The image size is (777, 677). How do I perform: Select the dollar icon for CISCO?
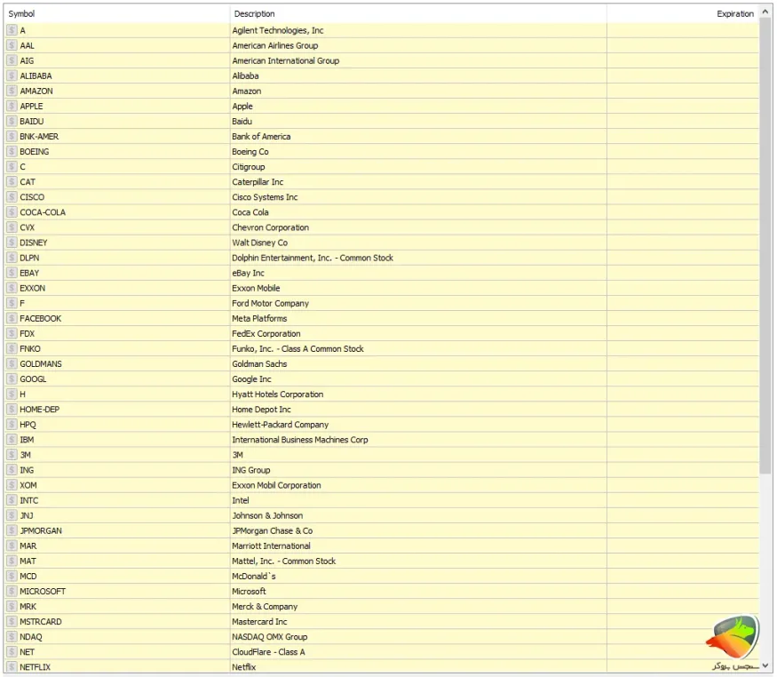12,197
